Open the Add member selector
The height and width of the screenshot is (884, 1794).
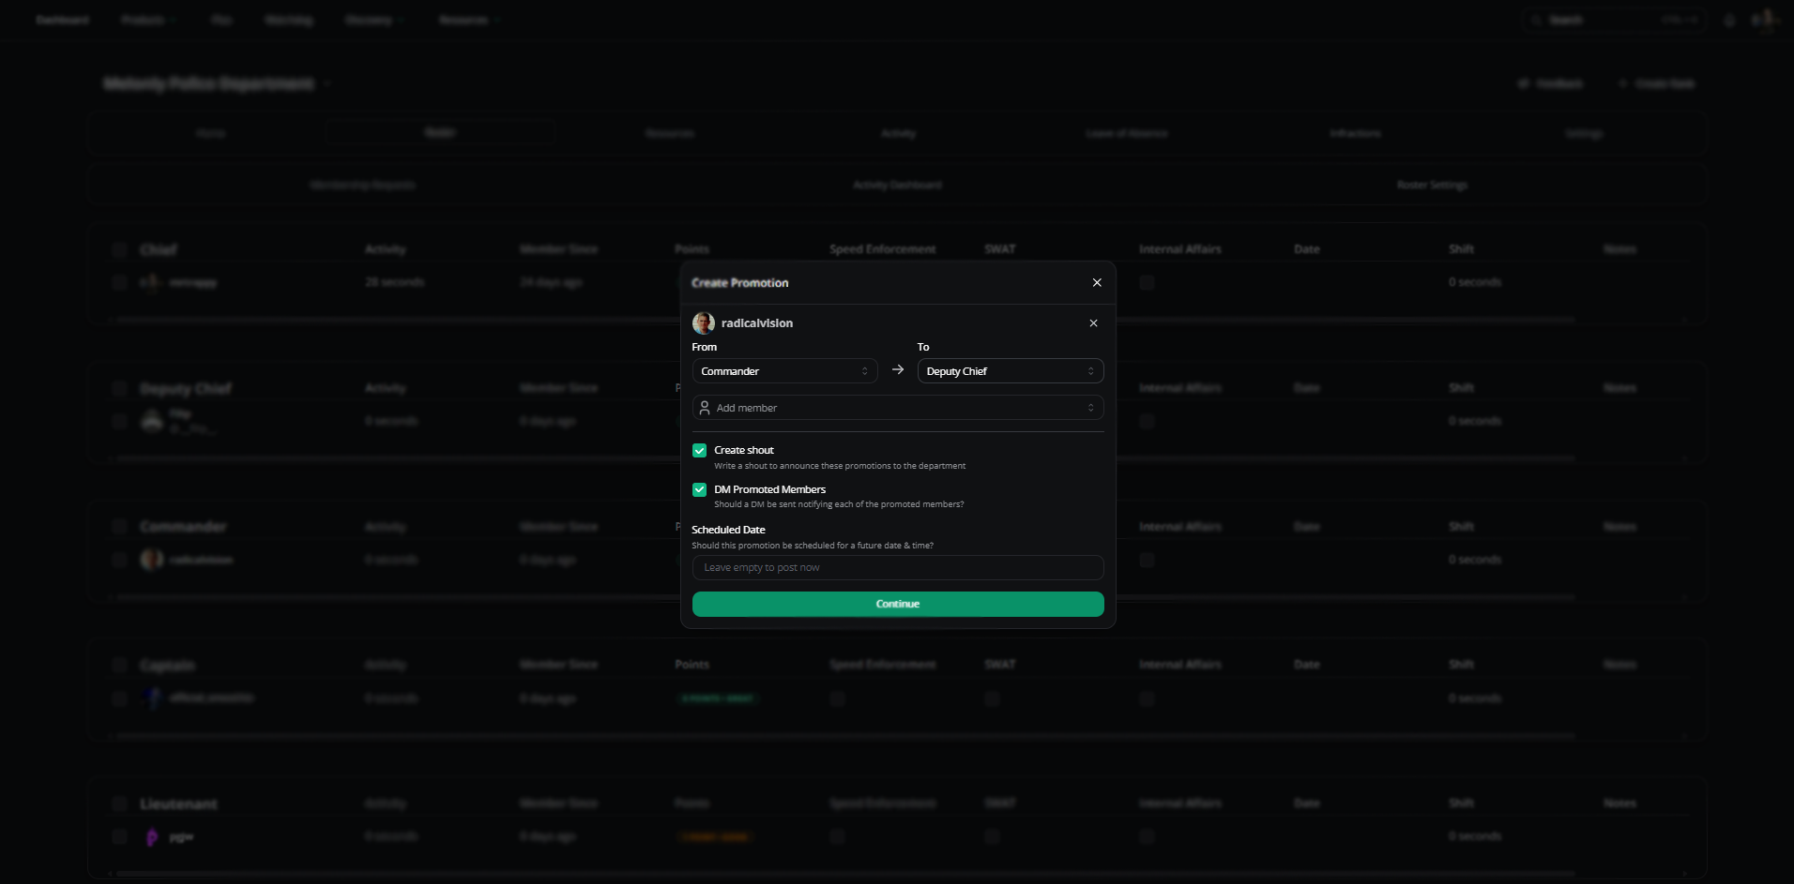tap(898, 408)
